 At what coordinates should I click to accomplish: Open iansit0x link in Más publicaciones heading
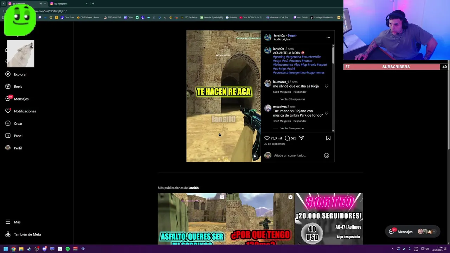click(194, 188)
